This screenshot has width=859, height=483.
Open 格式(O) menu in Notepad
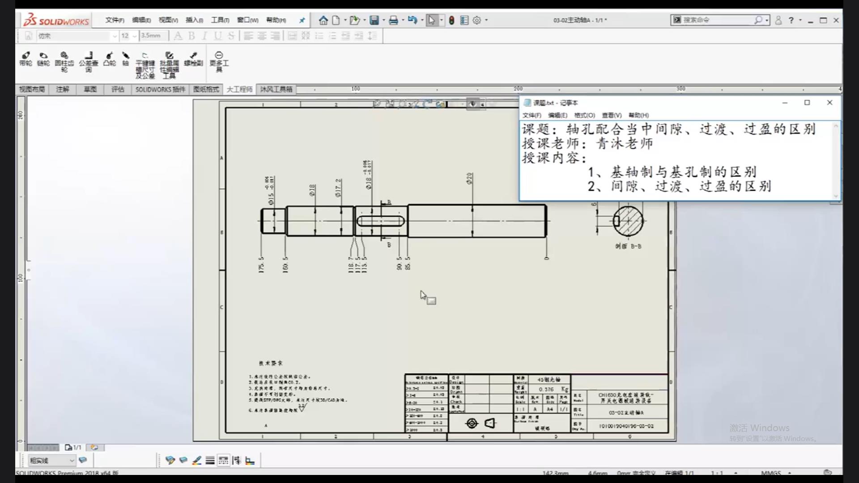click(584, 115)
